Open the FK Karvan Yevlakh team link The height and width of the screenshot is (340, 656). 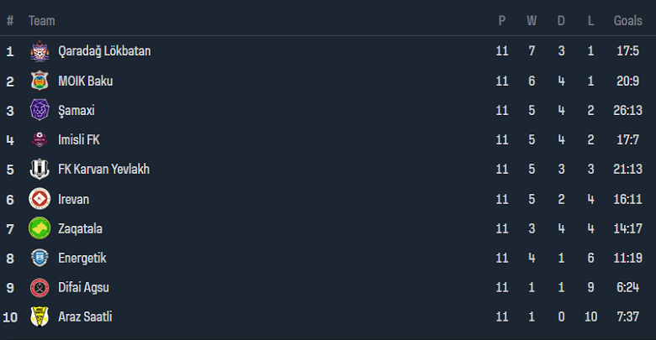[103, 170]
